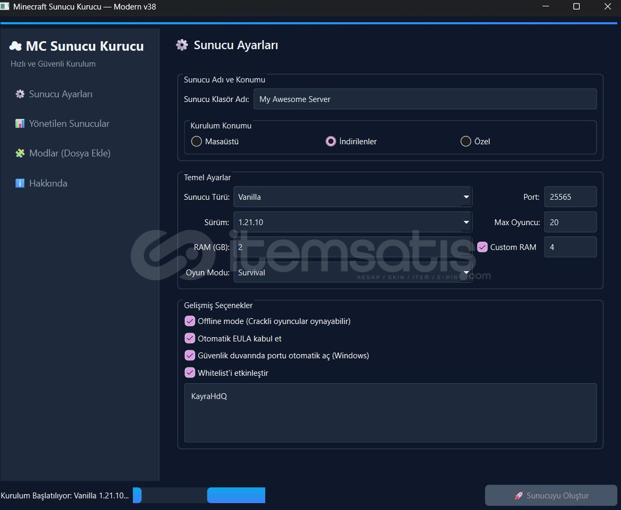Image resolution: width=621 pixels, height=510 pixels.
Task: Click the app icon in the title bar
Action: point(5,7)
